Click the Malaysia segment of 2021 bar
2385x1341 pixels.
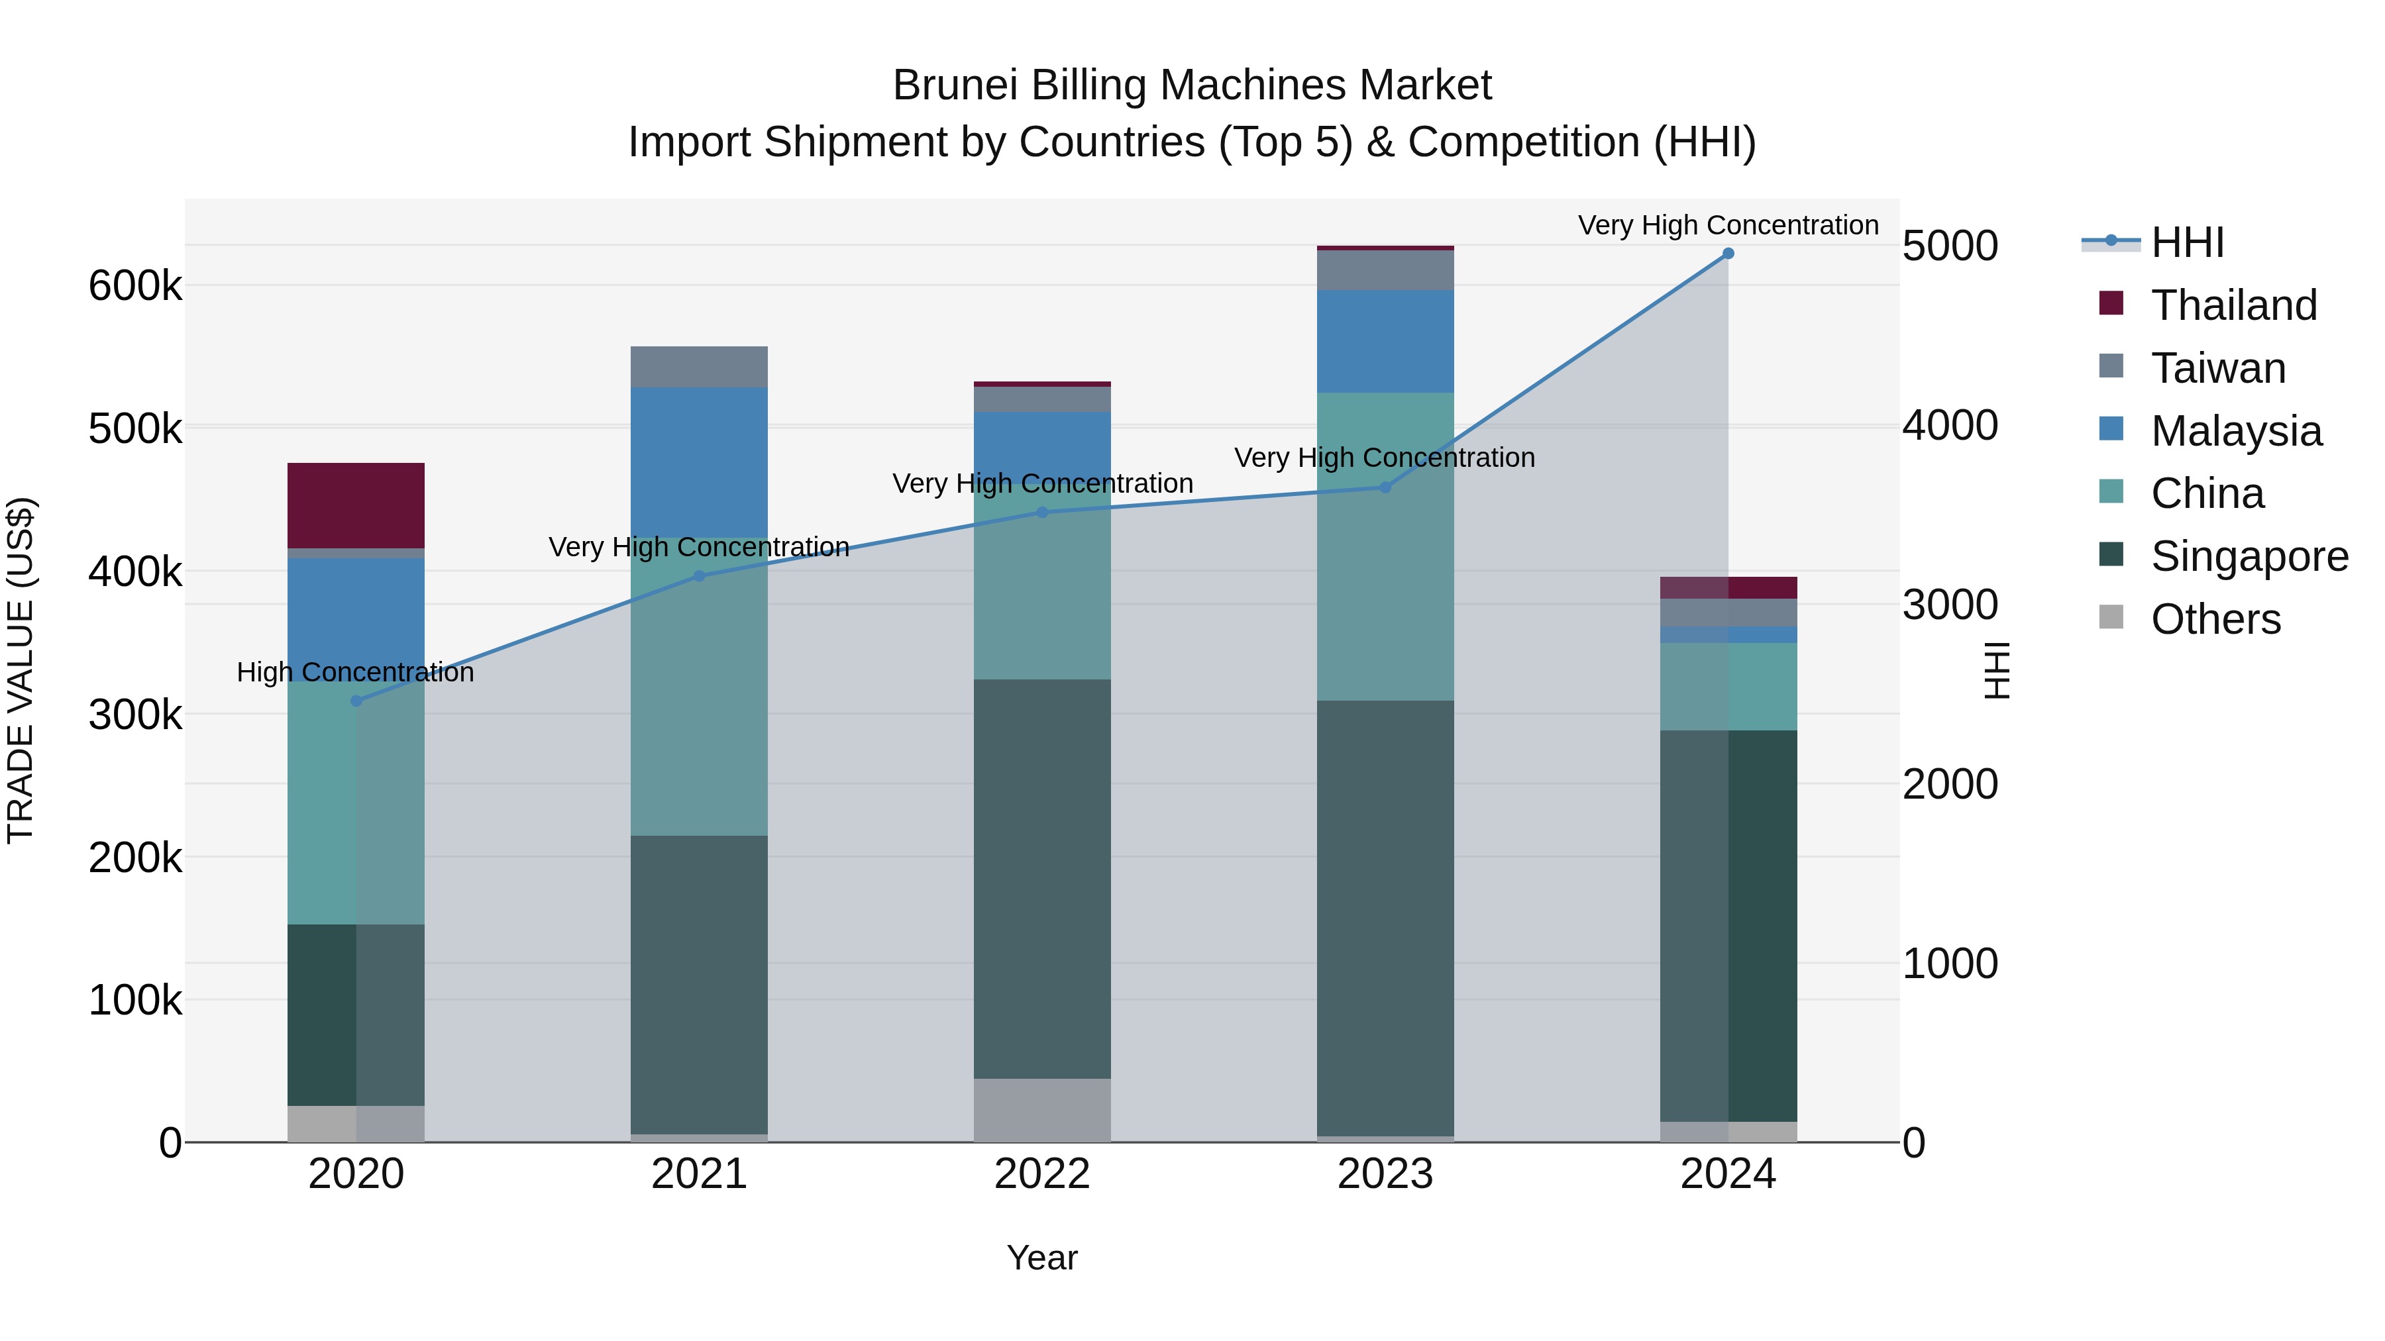coord(699,463)
